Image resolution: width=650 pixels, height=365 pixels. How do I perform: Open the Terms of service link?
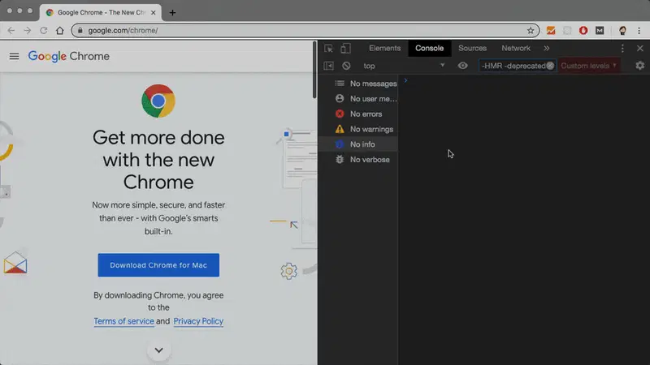[x=123, y=321]
